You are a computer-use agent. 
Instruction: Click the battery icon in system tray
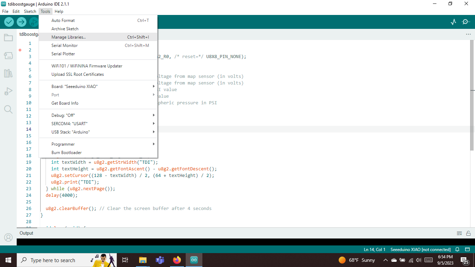point(402,260)
